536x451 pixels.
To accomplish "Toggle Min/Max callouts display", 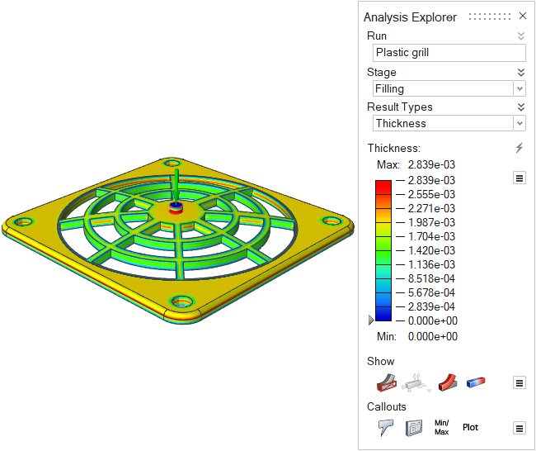I will click(x=441, y=427).
